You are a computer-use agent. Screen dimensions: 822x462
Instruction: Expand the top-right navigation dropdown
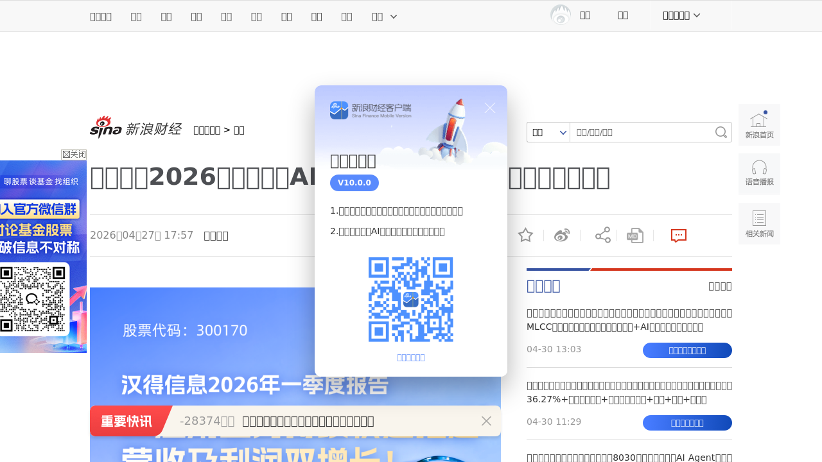click(x=681, y=15)
